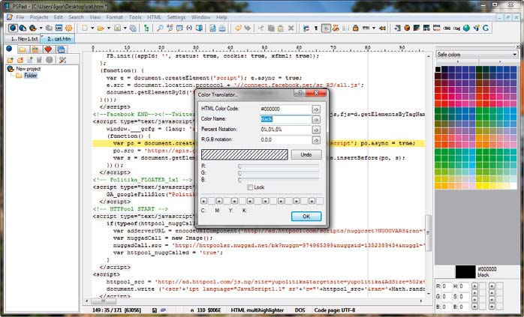Click the Color Translator help question button

coord(300,92)
